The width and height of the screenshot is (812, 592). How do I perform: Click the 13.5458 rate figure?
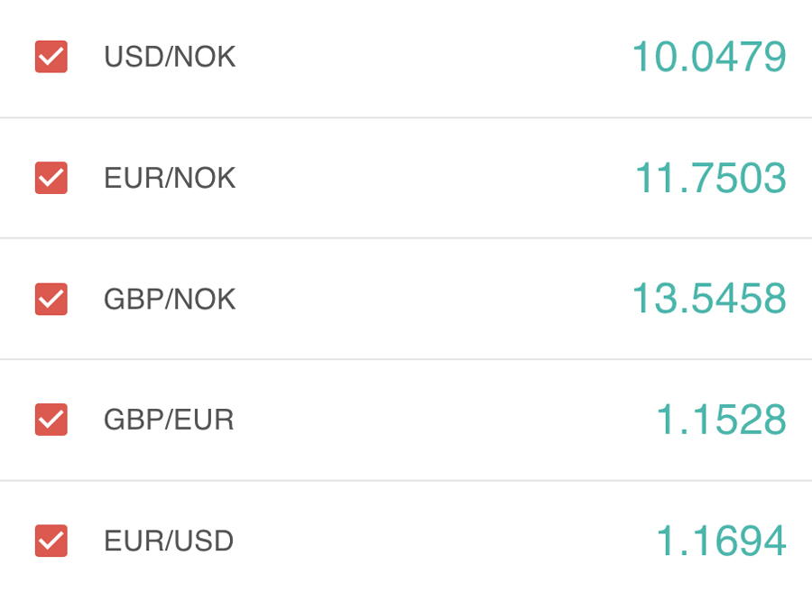click(708, 299)
